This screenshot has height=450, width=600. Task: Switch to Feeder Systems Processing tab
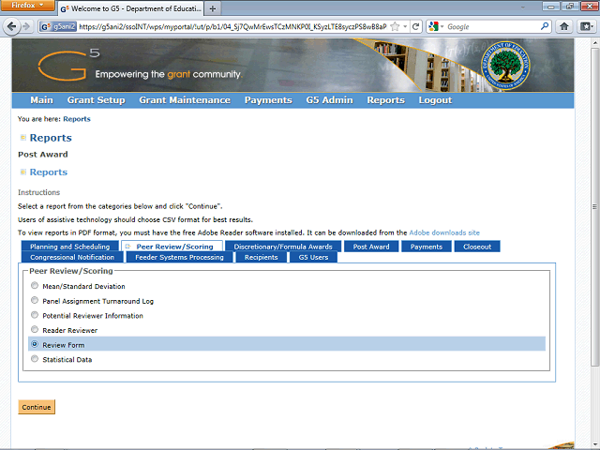pyautogui.click(x=179, y=257)
